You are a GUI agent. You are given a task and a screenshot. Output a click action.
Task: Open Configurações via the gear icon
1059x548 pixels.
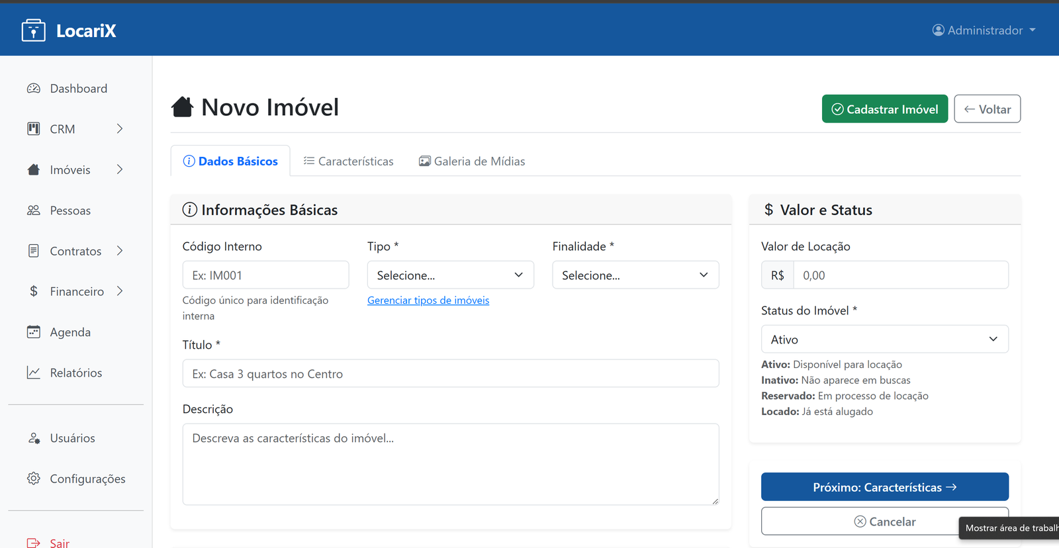(34, 479)
